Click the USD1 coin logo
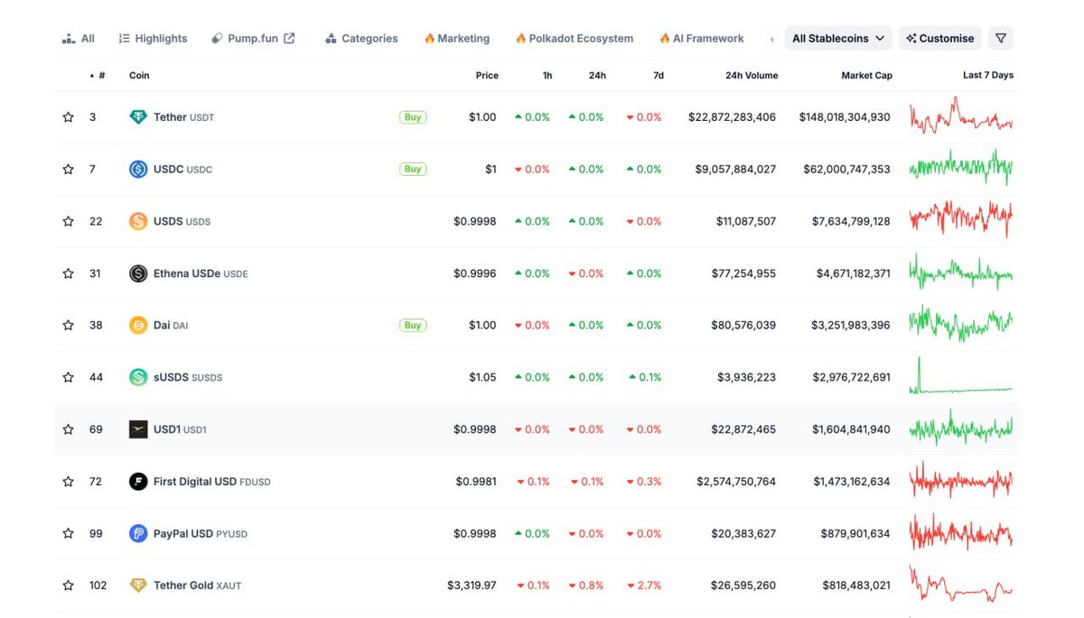The height and width of the screenshot is (618, 1084). [x=138, y=429]
